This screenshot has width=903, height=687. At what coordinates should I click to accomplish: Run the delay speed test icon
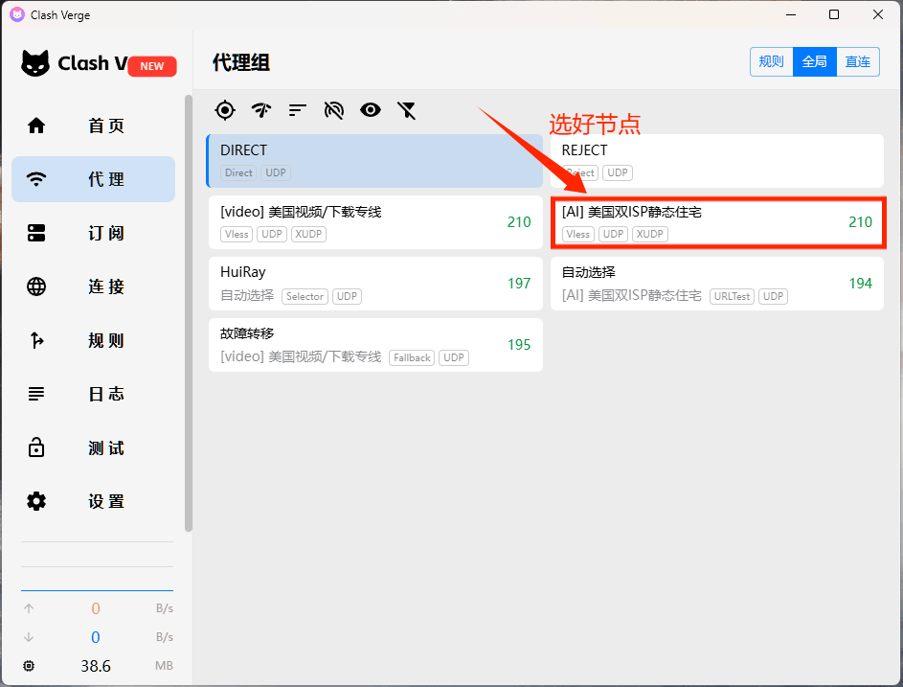(261, 110)
